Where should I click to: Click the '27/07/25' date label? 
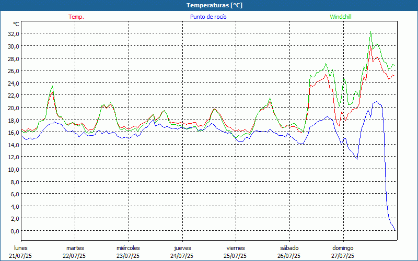[x=343, y=256]
